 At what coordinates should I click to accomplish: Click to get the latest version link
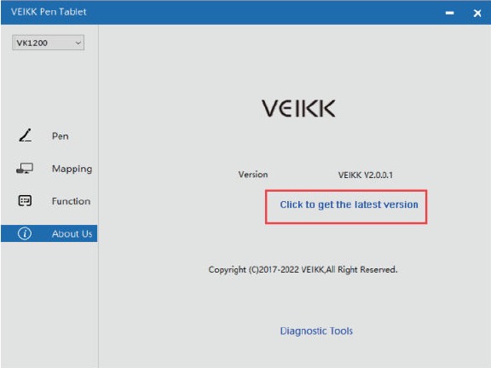[349, 204]
